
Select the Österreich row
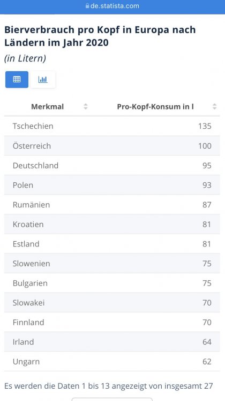[112, 146]
